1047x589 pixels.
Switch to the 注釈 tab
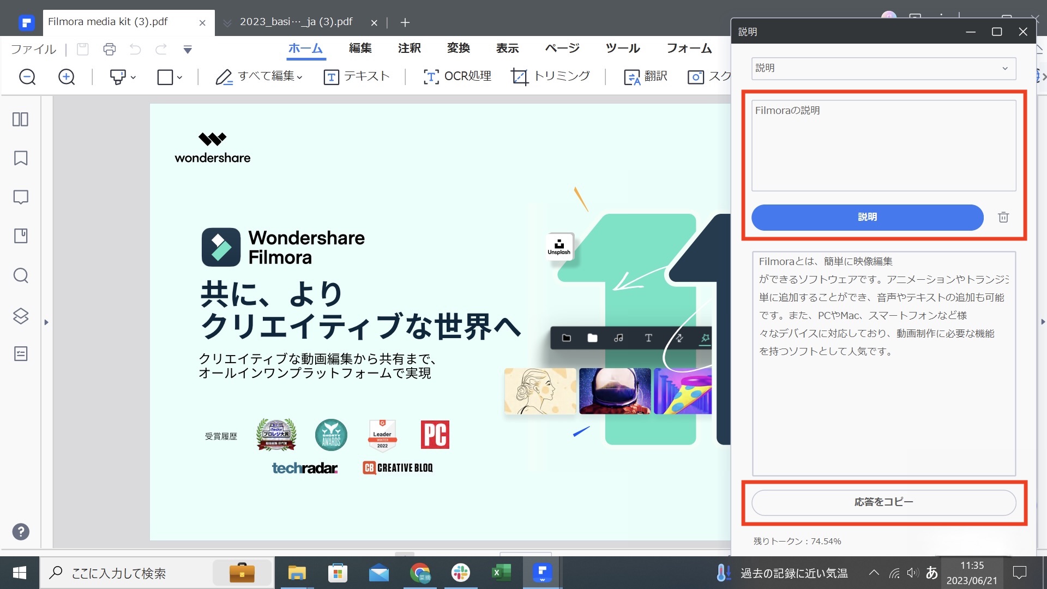[x=410, y=48]
